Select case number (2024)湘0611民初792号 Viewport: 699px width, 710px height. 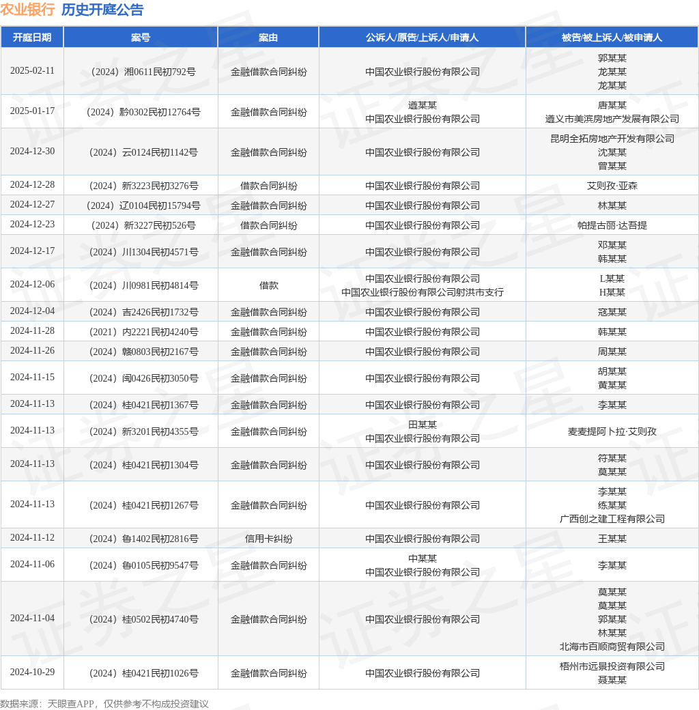tap(143, 72)
